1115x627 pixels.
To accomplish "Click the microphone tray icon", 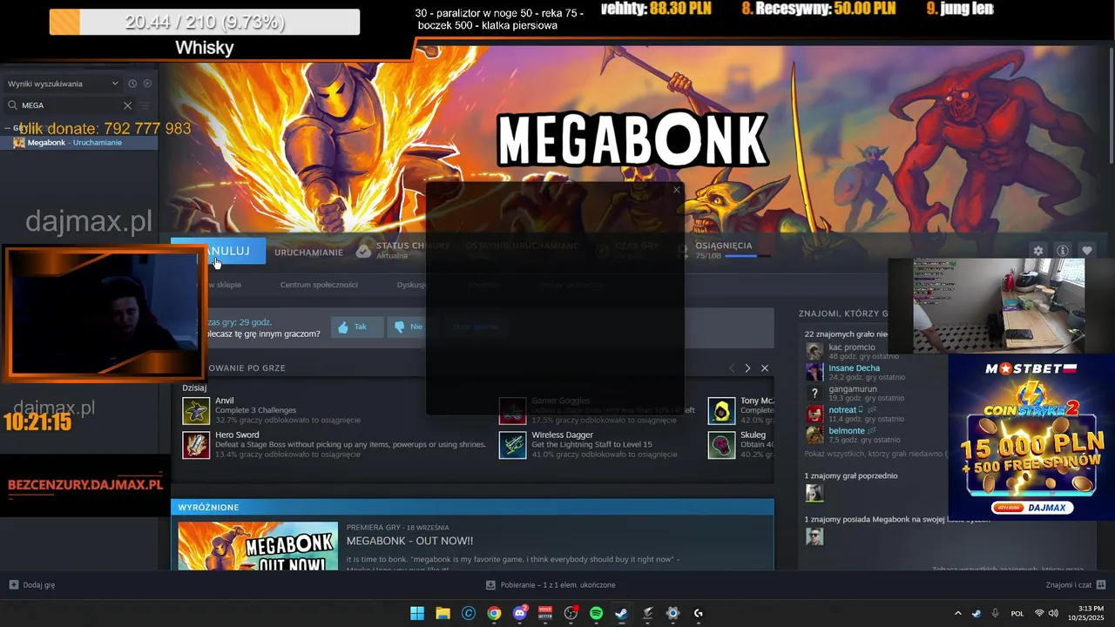I will coord(995,613).
